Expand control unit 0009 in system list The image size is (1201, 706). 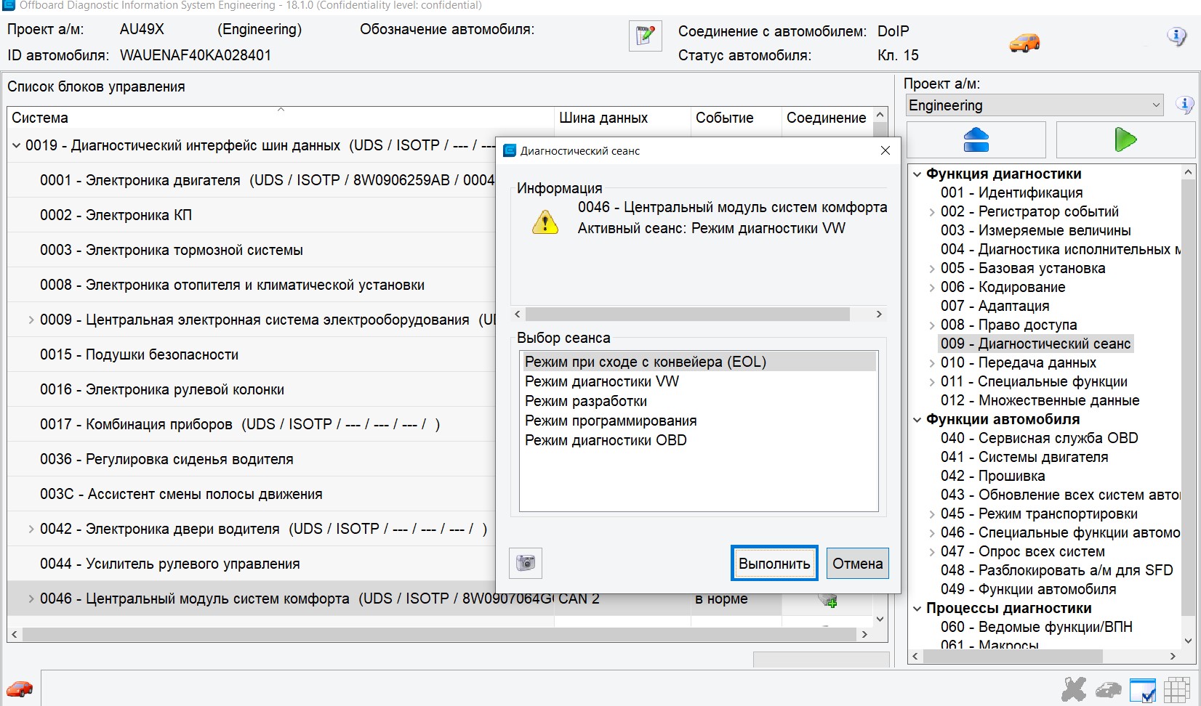(31, 320)
